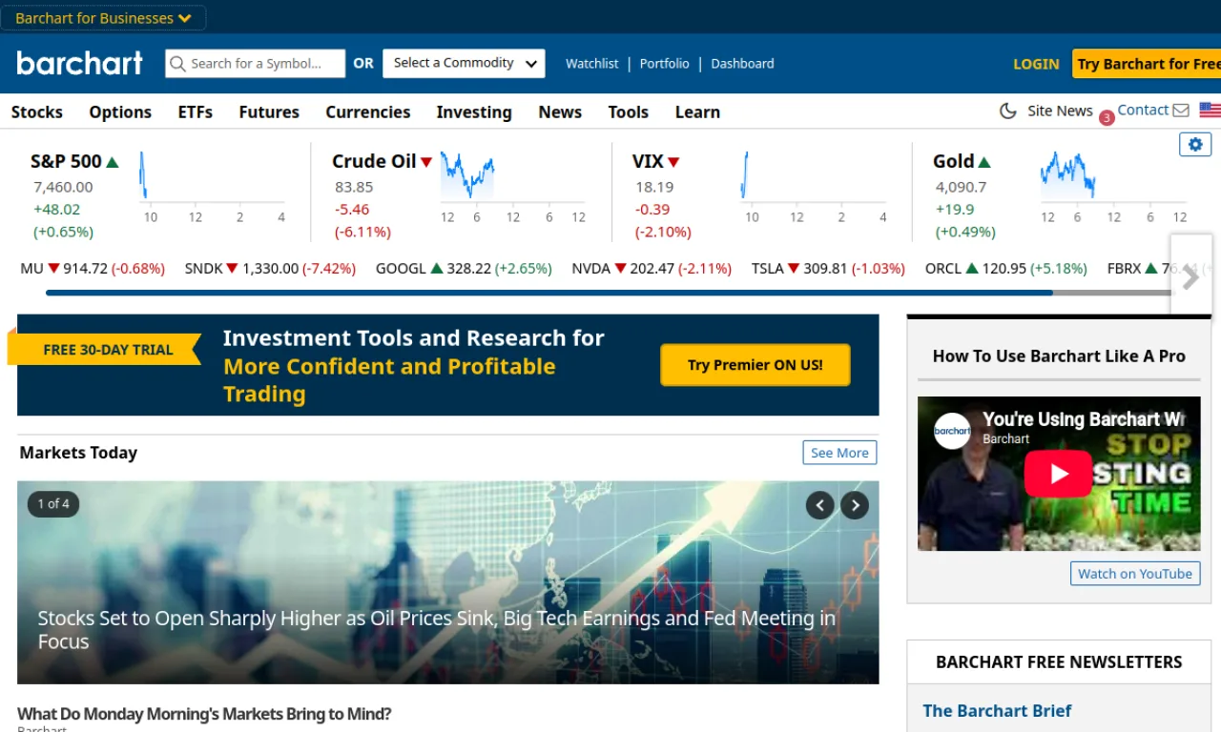Open headline Stocks Set to Open Sharply Higher
The height and width of the screenshot is (732, 1221).
pyautogui.click(x=437, y=630)
